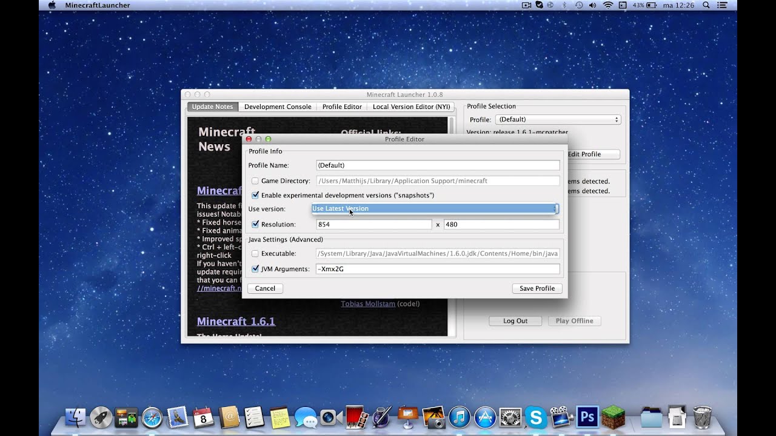Open the Tobias Mollstam link
Screen dimensions: 776x436
(367, 303)
